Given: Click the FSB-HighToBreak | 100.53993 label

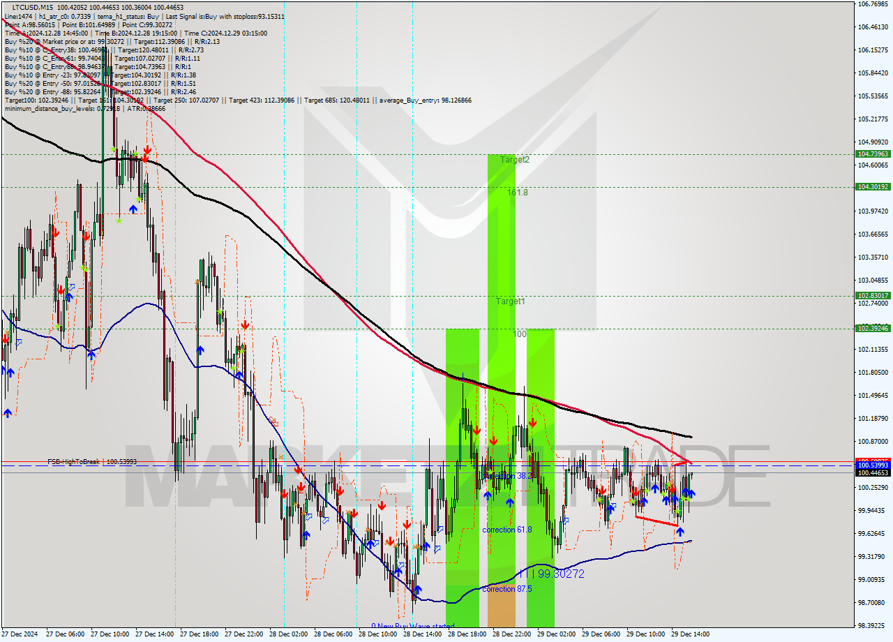Looking at the screenshot, I should 92,462.
